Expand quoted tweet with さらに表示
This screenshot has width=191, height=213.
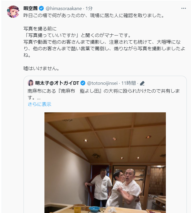39,104
